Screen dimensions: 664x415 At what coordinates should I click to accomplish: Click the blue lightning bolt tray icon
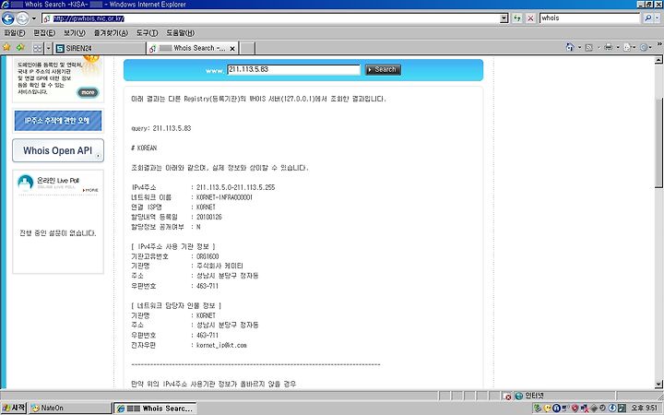click(612, 409)
